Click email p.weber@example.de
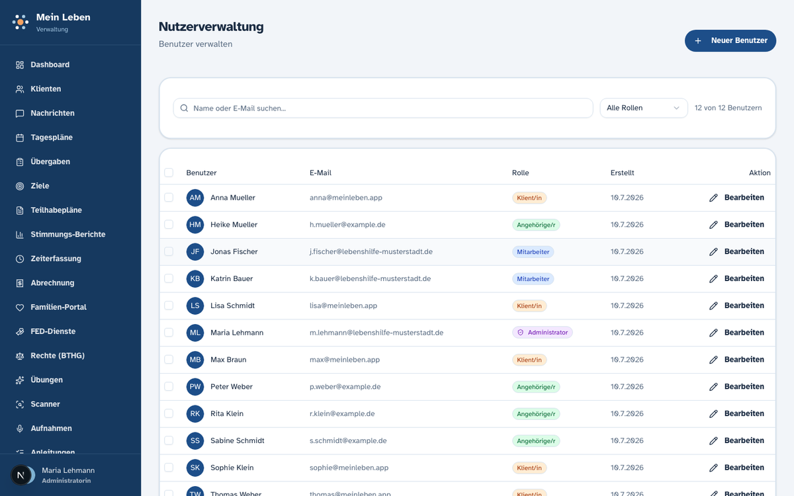 [345, 387]
